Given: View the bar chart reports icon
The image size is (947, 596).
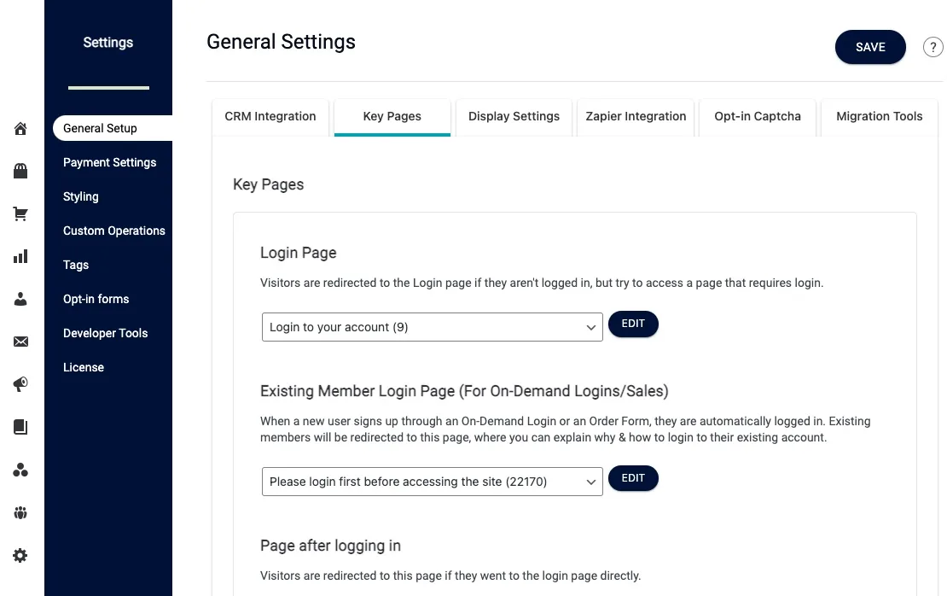Looking at the screenshot, I should (x=20, y=256).
